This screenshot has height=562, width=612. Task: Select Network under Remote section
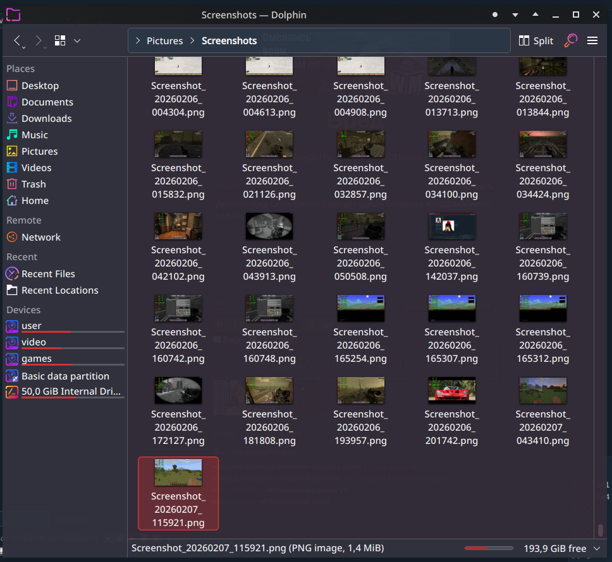40,237
